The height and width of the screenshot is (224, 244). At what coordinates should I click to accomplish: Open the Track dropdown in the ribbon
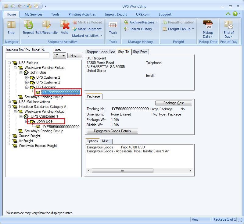pos(113,37)
